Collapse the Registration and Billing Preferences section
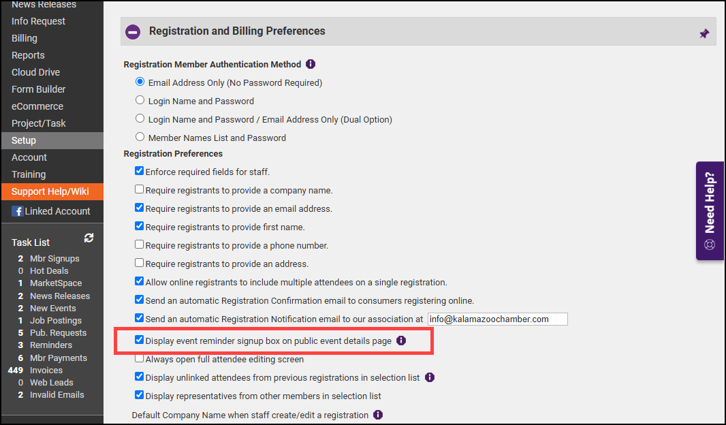Image resolution: width=726 pixels, height=425 pixels. (x=133, y=32)
